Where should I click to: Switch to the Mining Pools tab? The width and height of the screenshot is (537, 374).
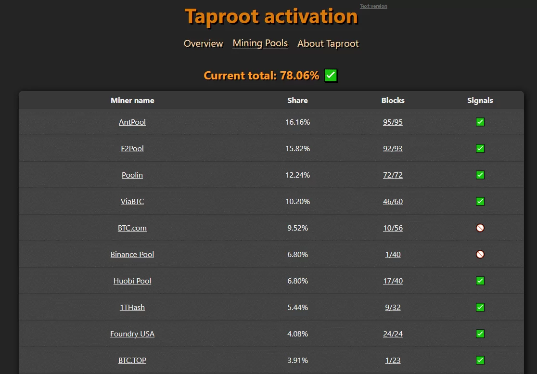(260, 43)
